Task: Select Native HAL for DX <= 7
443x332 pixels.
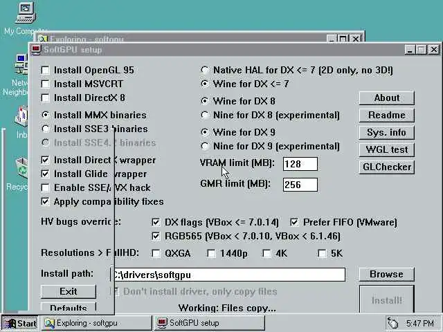Action: point(205,70)
